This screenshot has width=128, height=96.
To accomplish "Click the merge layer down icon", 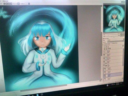I will click(106, 49).
